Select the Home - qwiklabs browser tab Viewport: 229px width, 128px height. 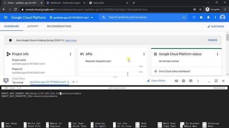(23, 3)
